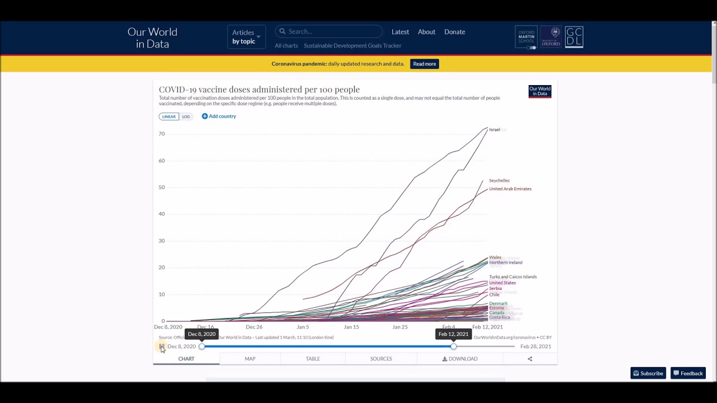The image size is (717, 403).
Task: Pause the timeline animation
Action: (x=161, y=346)
